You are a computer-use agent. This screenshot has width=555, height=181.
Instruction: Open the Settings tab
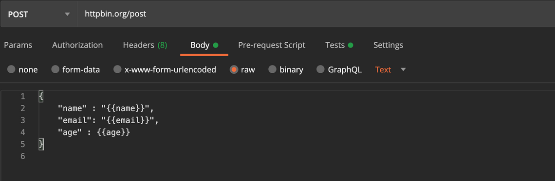388,45
